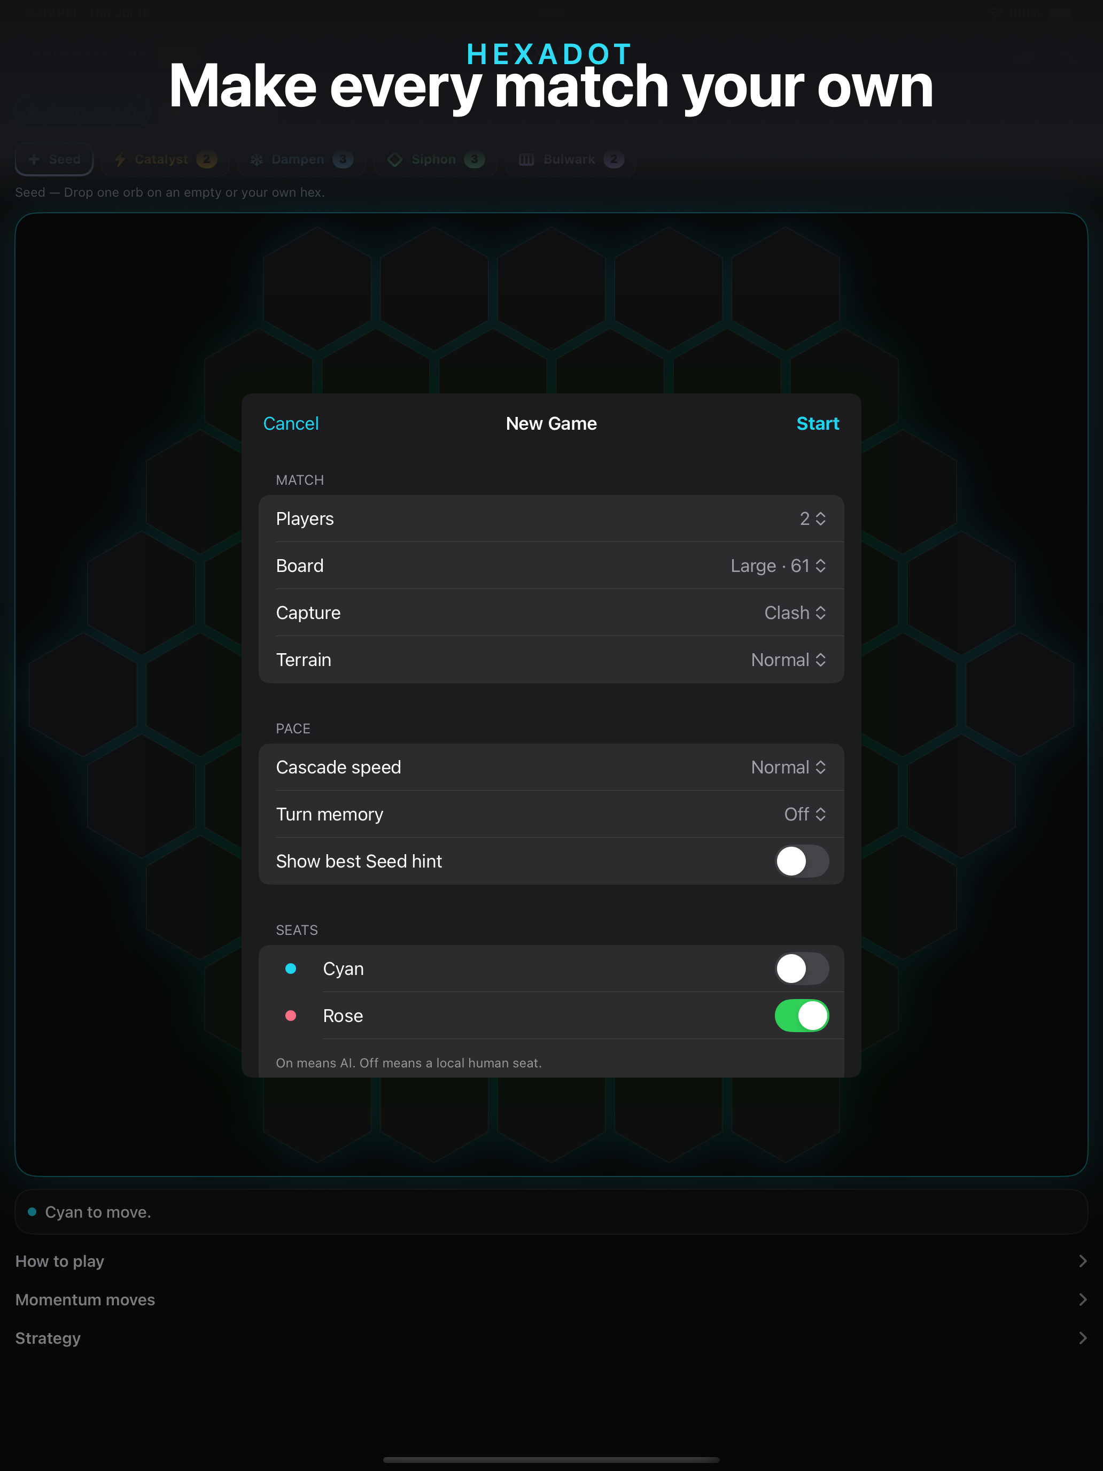Screen dimensions: 1103x1471
Task: Select the Siphon move
Action: (435, 160)
